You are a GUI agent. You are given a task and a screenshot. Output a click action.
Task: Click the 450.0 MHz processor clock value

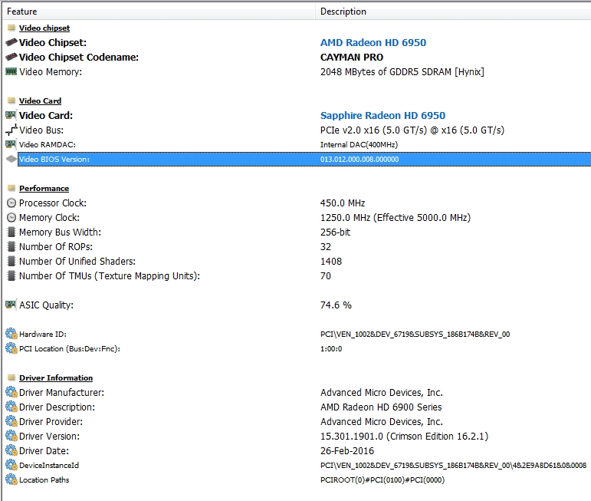coord(343,203)
